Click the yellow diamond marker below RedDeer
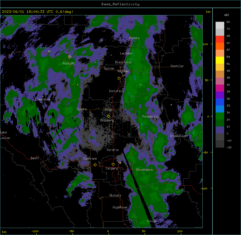241x235 pixels. 119,78
